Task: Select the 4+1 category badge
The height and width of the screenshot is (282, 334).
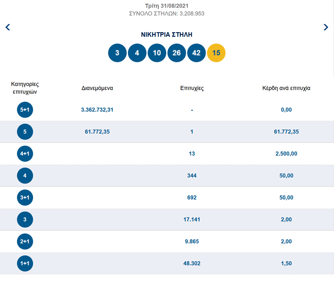Action: (25, 154)
